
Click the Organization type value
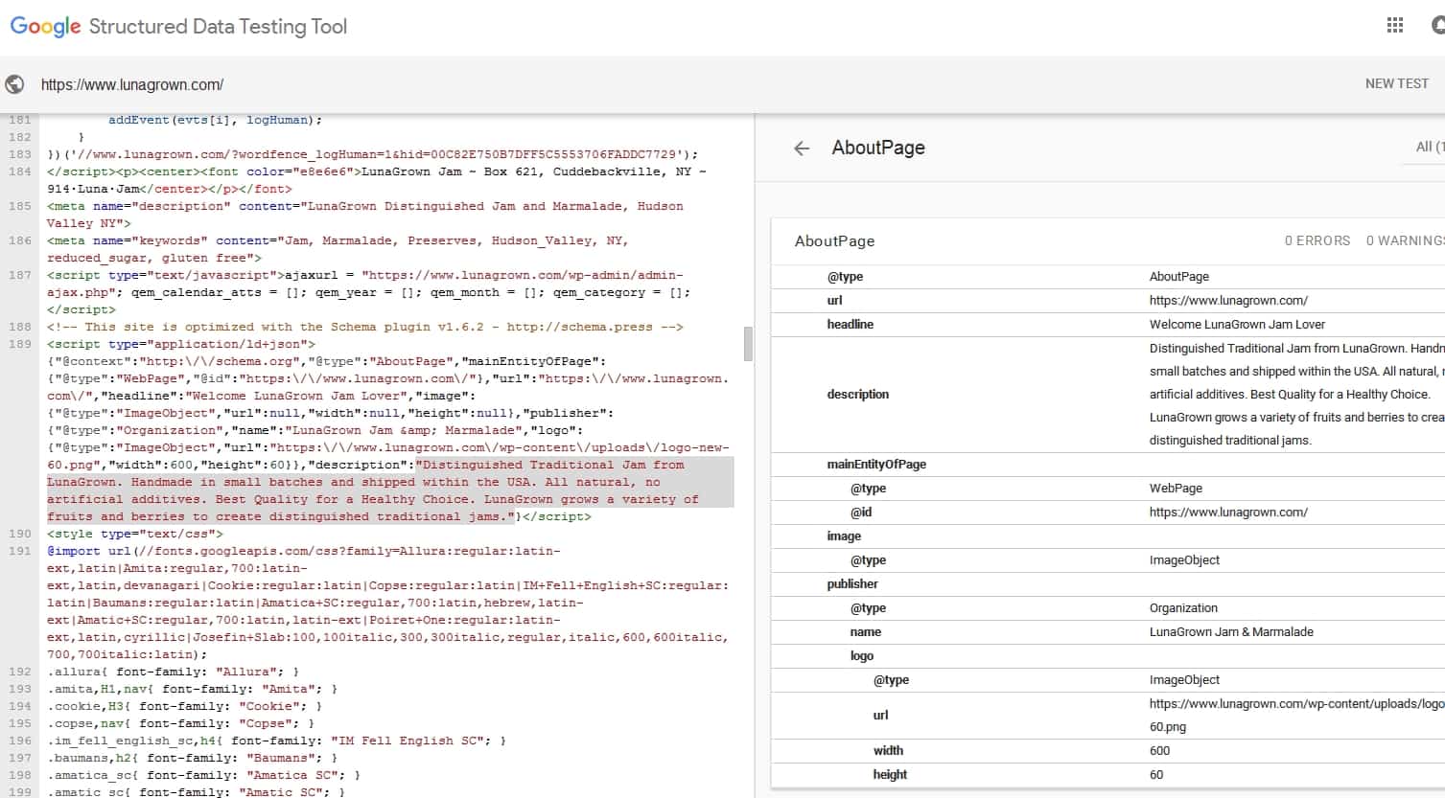[1183, 607]
